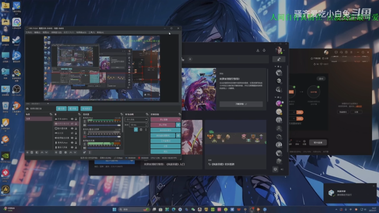Viewport: 379px width, 213px height.
Task: Open the 文件(F) menu in OBS
Action: tap(29, 32)
